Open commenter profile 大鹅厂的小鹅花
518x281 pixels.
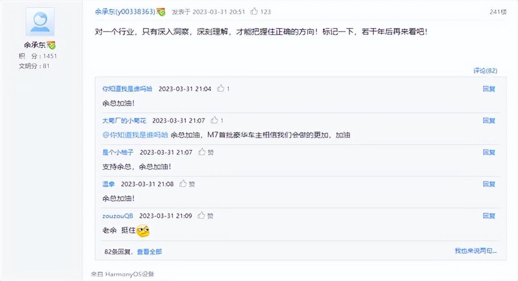pyautogui.click(x=124, y=121)
